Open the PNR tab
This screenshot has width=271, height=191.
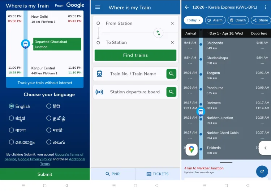(x=112, y=174)
